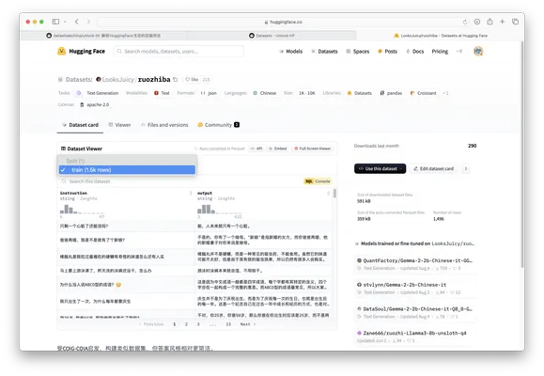Select the apache-2.0 license tag
The height and width of the screenshot is (376, 544).
coord(94,104)
